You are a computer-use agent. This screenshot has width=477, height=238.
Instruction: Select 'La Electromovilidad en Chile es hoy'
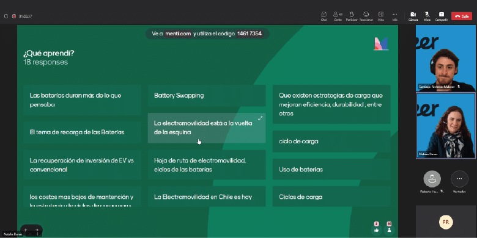point(207,197)
